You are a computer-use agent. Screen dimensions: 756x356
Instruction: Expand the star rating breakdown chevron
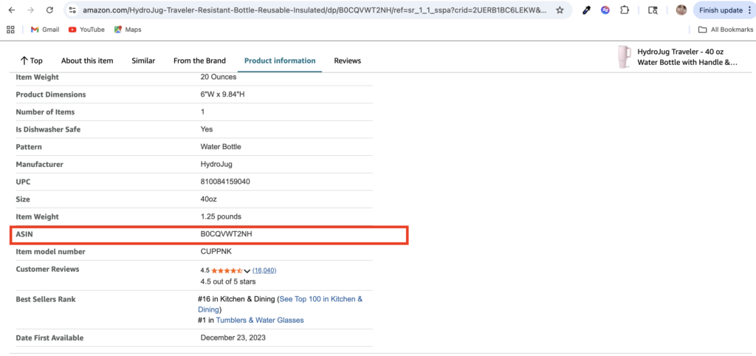click(247, 271)
